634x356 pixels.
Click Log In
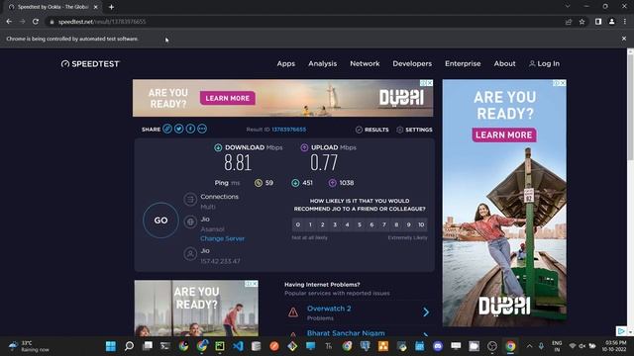(544, 63)
